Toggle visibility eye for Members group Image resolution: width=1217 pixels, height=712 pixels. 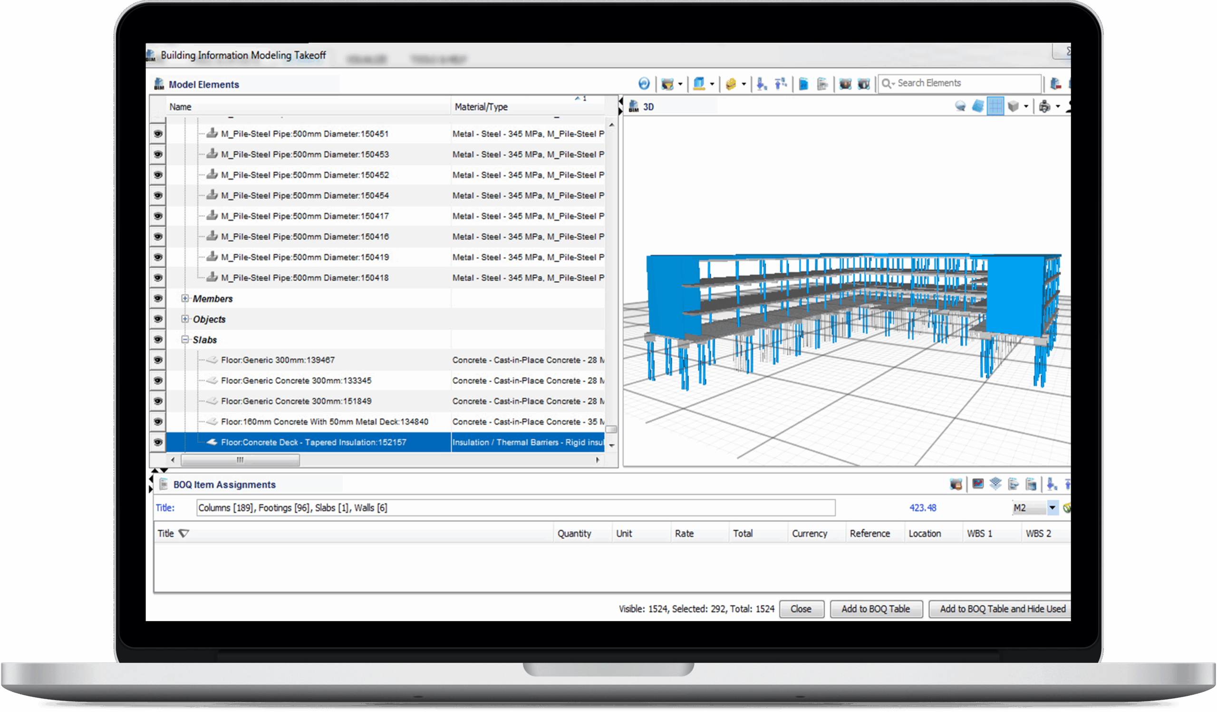pyautogui.click(x=158, y=299)
